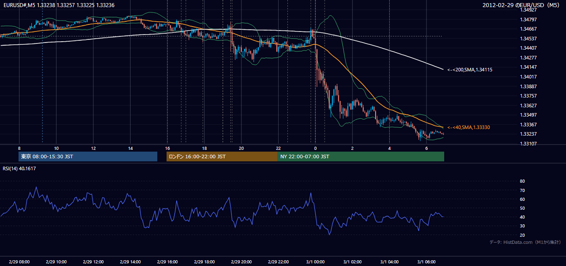Click the hour 12 tick on price chart axis

pyautogui.click(x=93, y=148)
